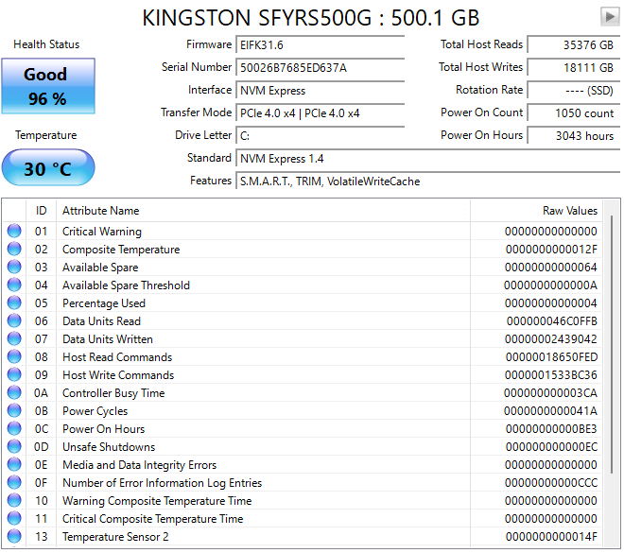Click the Health Status label
The width and height of the screenshot is (624, 553).
(46, 44)
